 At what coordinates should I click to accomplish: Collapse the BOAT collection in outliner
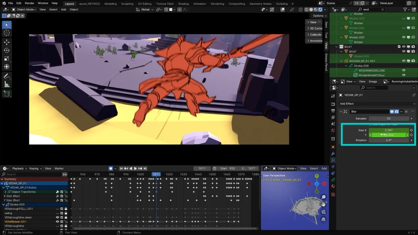[x=336, y=47]
